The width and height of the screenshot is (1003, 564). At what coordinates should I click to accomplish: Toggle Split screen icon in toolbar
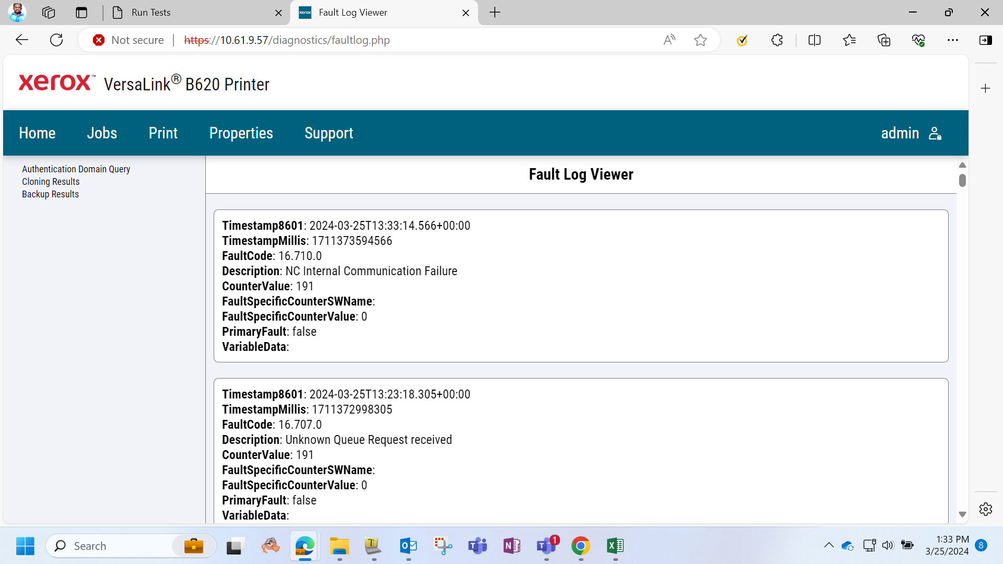point(814,40)
